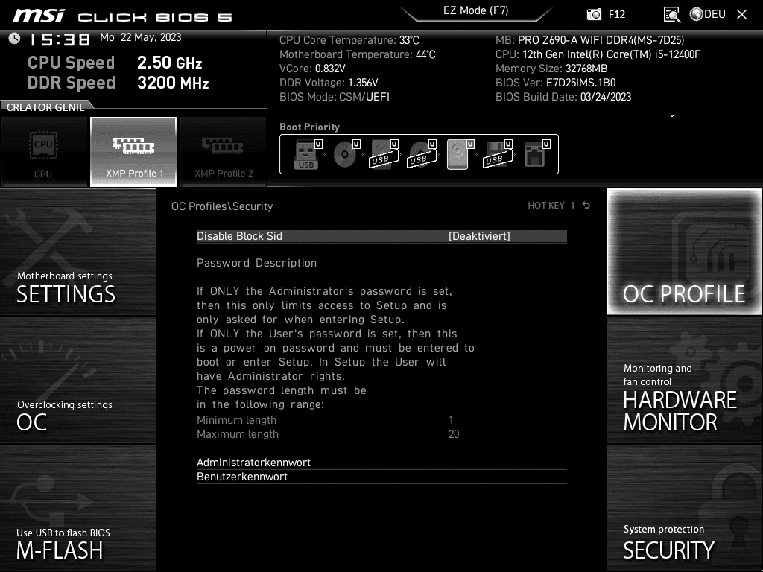Click the Memory Size 32768MB text
The image size is (763, 572).
(551, 69)
